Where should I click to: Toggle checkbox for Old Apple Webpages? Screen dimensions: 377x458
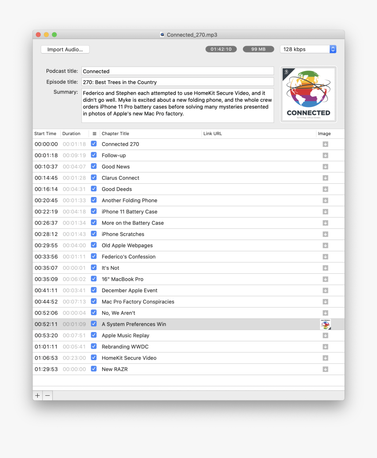pos(94,245)
